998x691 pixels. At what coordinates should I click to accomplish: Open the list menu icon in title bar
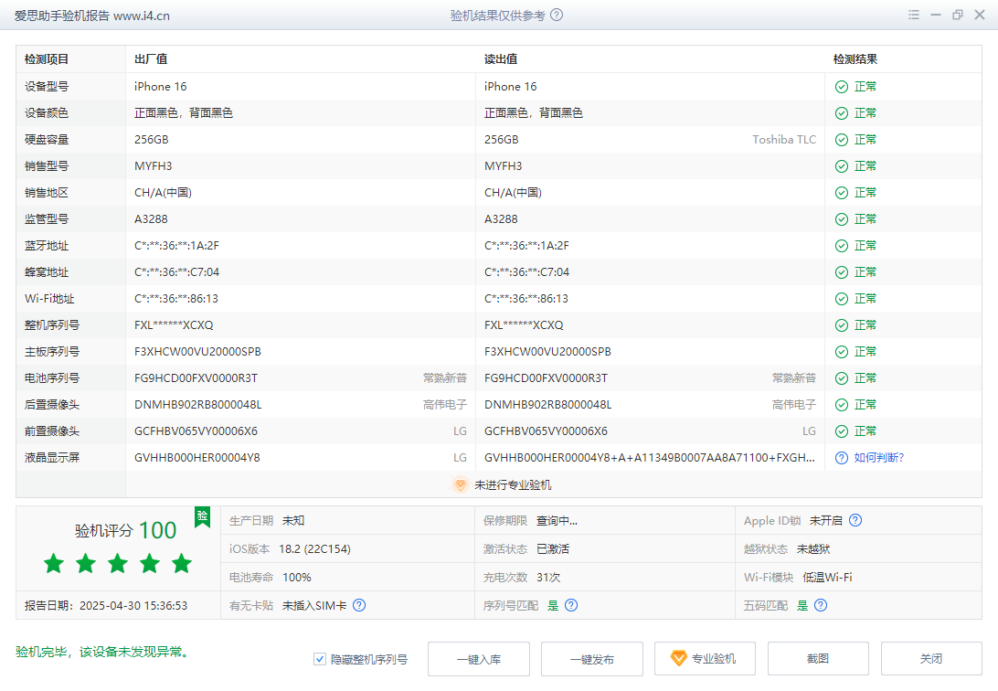coord(913,15)
